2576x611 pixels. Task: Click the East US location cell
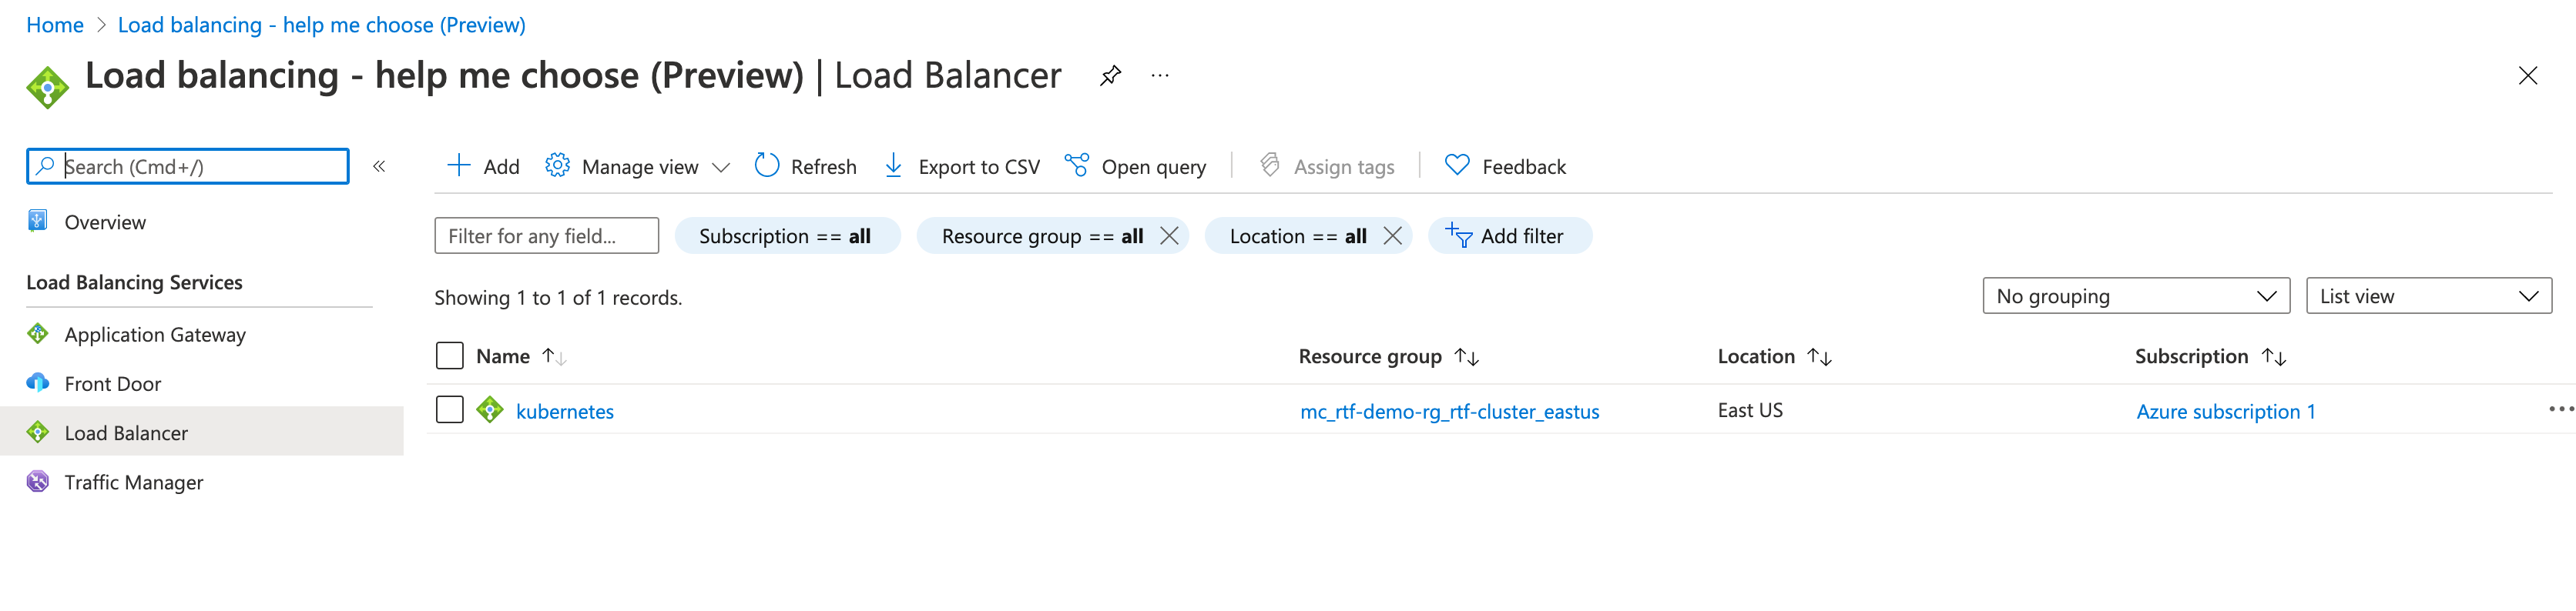click(1750, 410)
